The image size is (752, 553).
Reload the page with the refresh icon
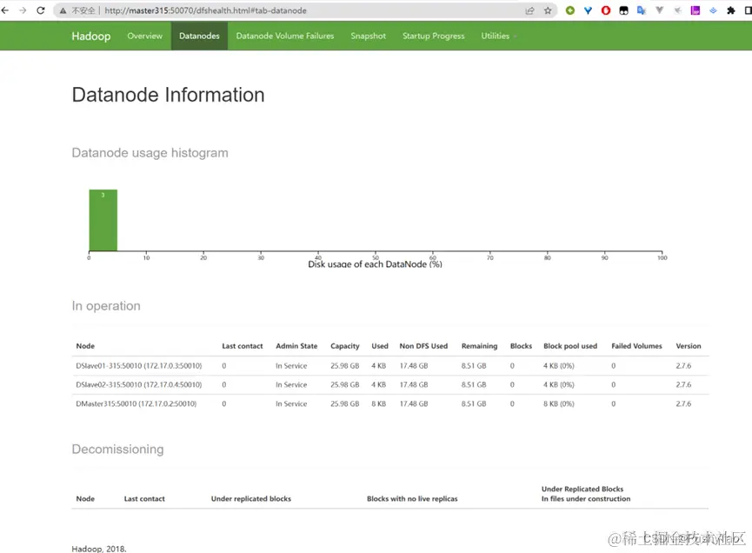pyautogui.click(x=41, y=10)
